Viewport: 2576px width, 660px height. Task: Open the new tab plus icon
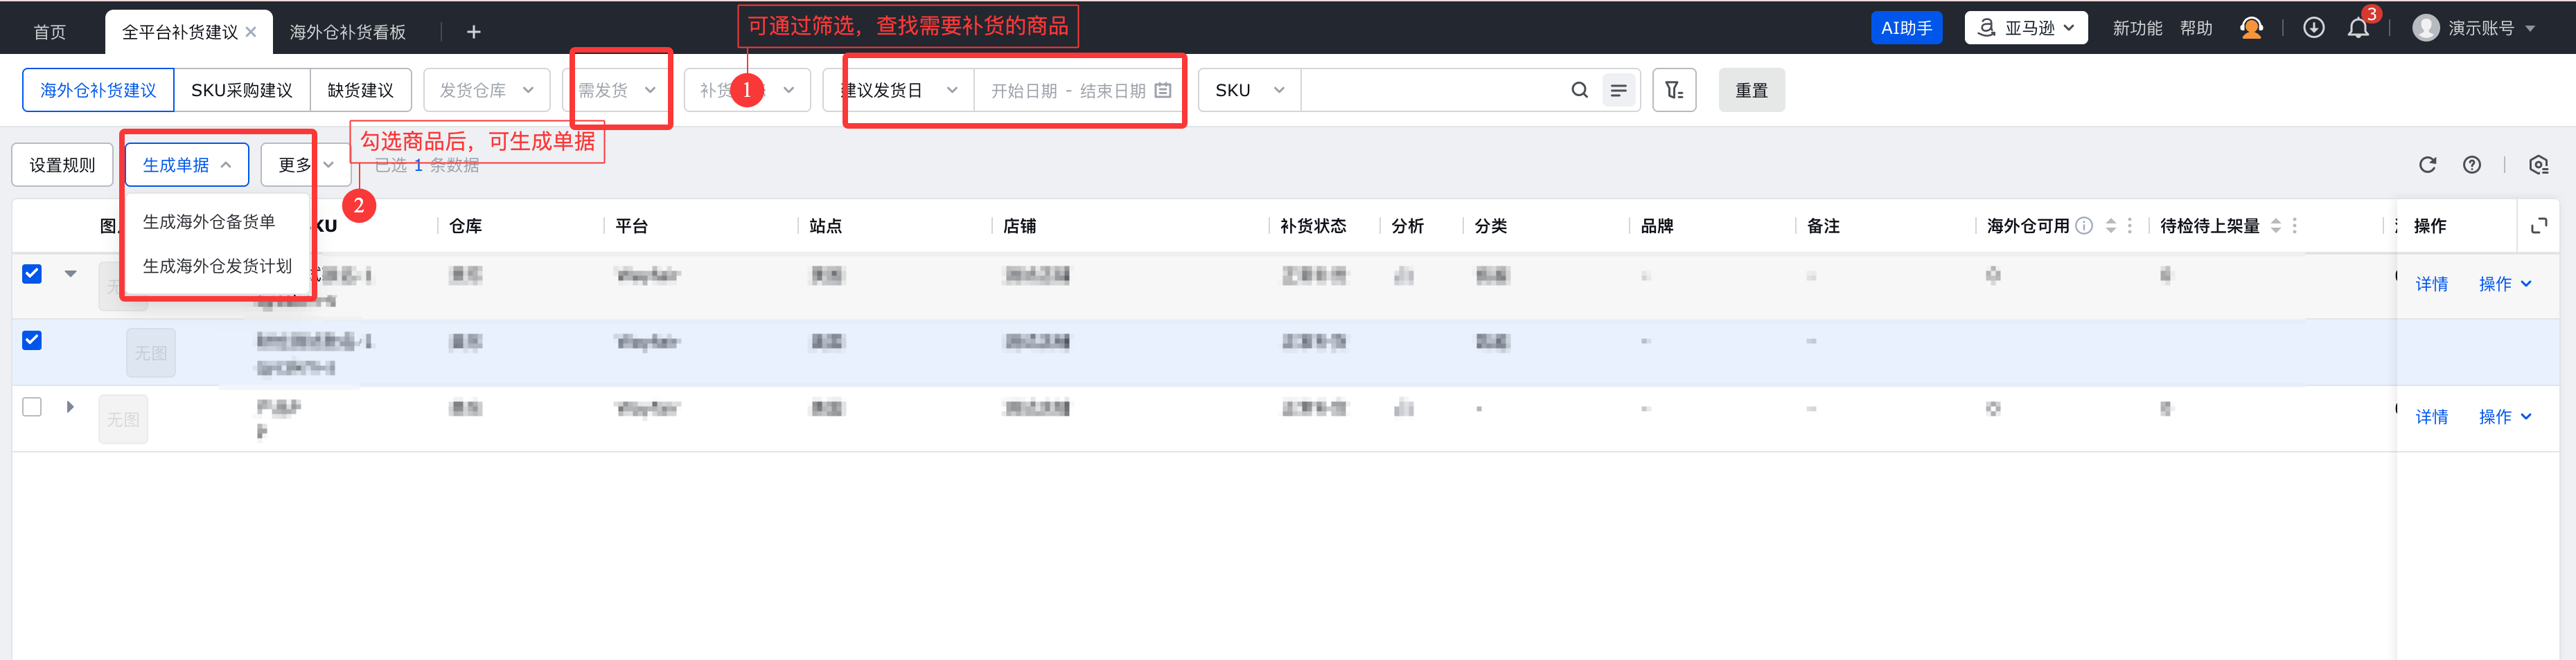tap(473, 32)
